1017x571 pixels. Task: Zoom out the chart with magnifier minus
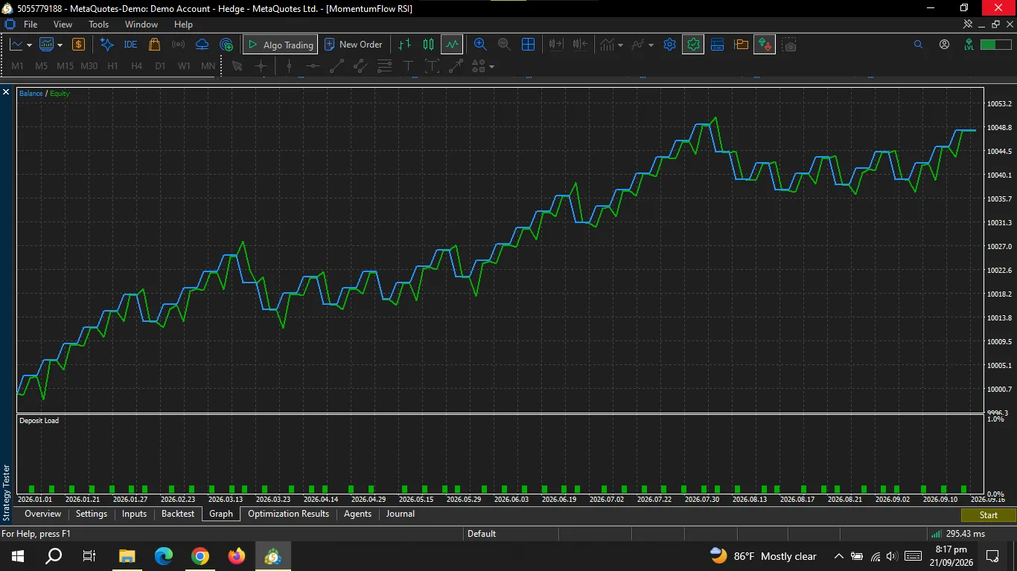click(x=504, y=45)
